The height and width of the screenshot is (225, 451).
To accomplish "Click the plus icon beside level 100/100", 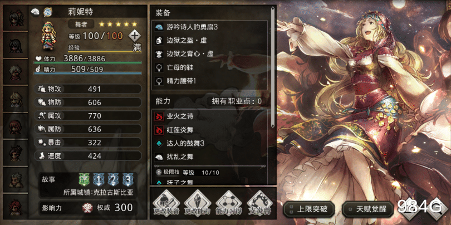I will click(x=135, y=36).
